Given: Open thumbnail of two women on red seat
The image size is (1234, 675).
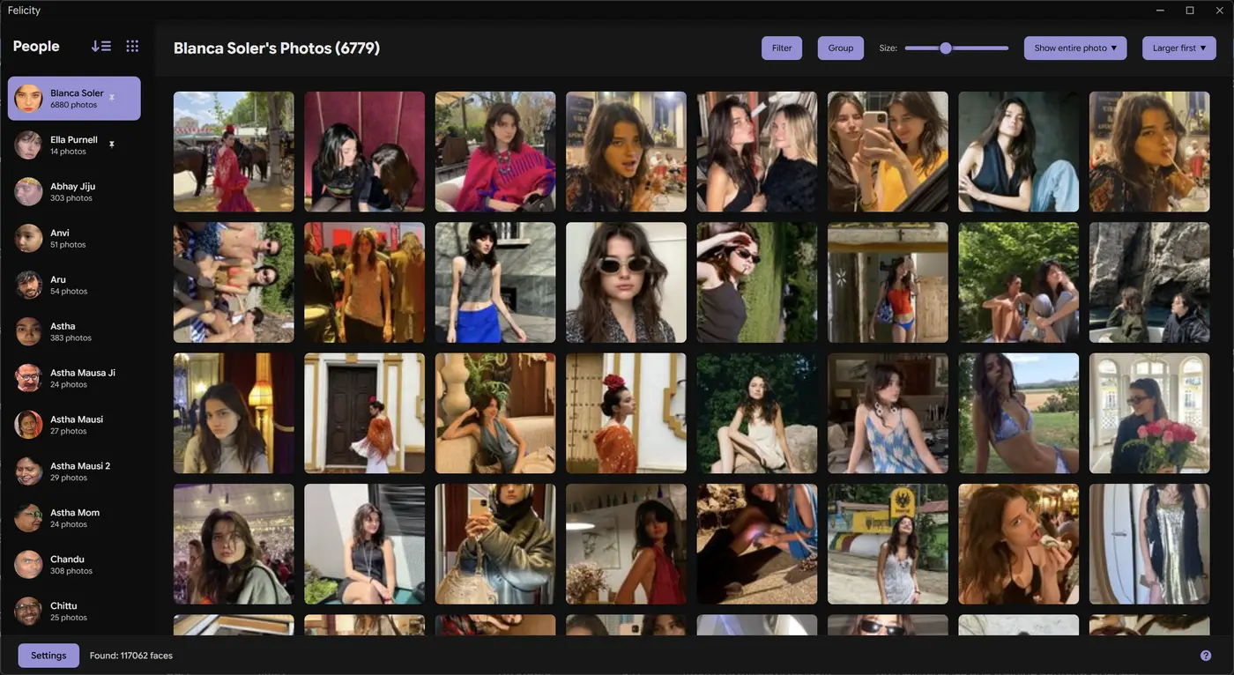Looking at the screenshot, I should point(365,152).
